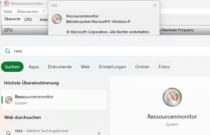The height and width of the screenshot is (135, 210).
Task: Select the Suchen filter chip
Action: point(12,67)
